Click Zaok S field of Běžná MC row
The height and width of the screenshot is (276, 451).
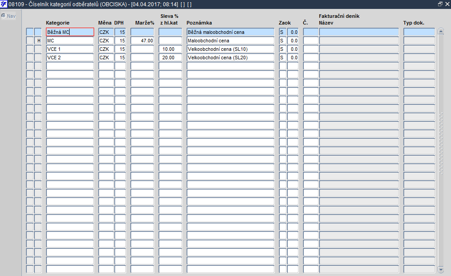pos(282,32)
